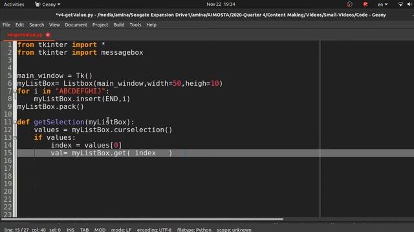414x232 pixels.
Task: Open the en keyboard layout dropdown
Action: [x=382, y=5]
